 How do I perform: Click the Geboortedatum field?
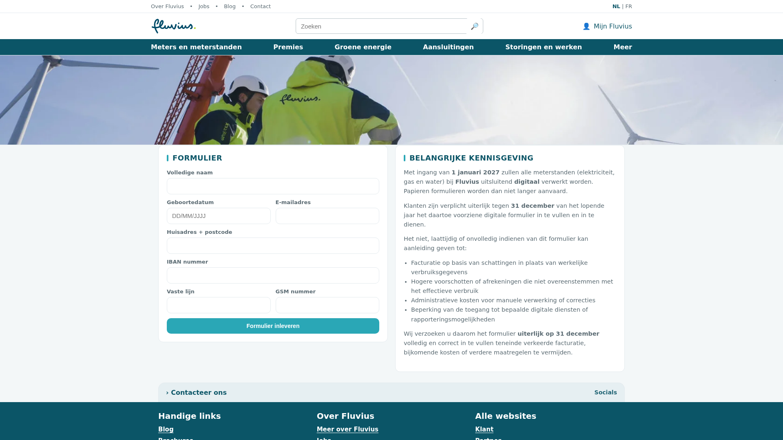click(219, 216)
